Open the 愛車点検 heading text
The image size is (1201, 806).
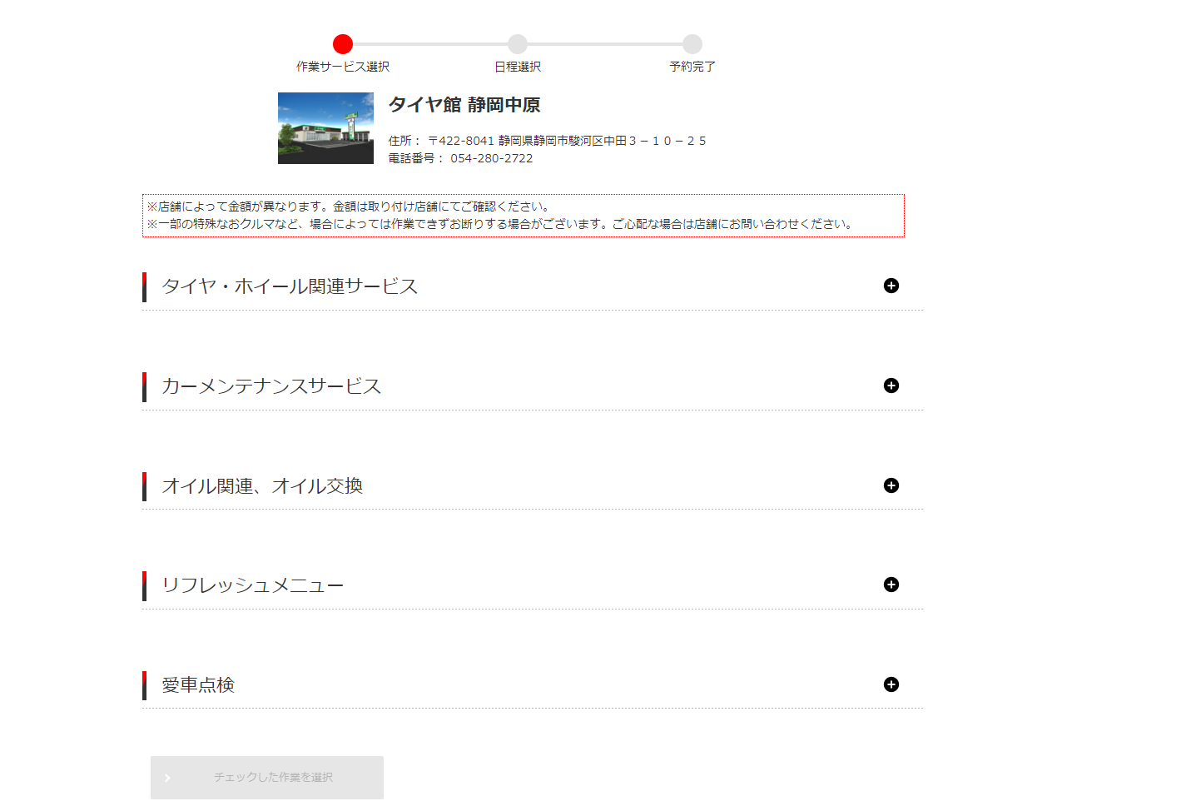[198, 685]
